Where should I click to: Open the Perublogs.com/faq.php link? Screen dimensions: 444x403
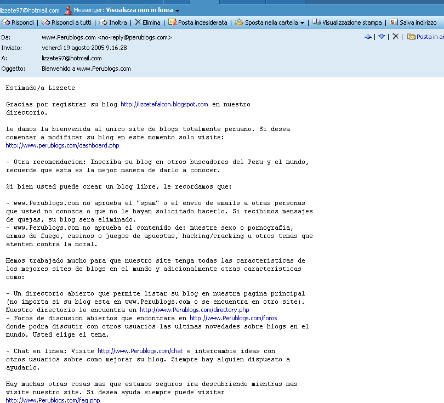[x=53, y=400]
